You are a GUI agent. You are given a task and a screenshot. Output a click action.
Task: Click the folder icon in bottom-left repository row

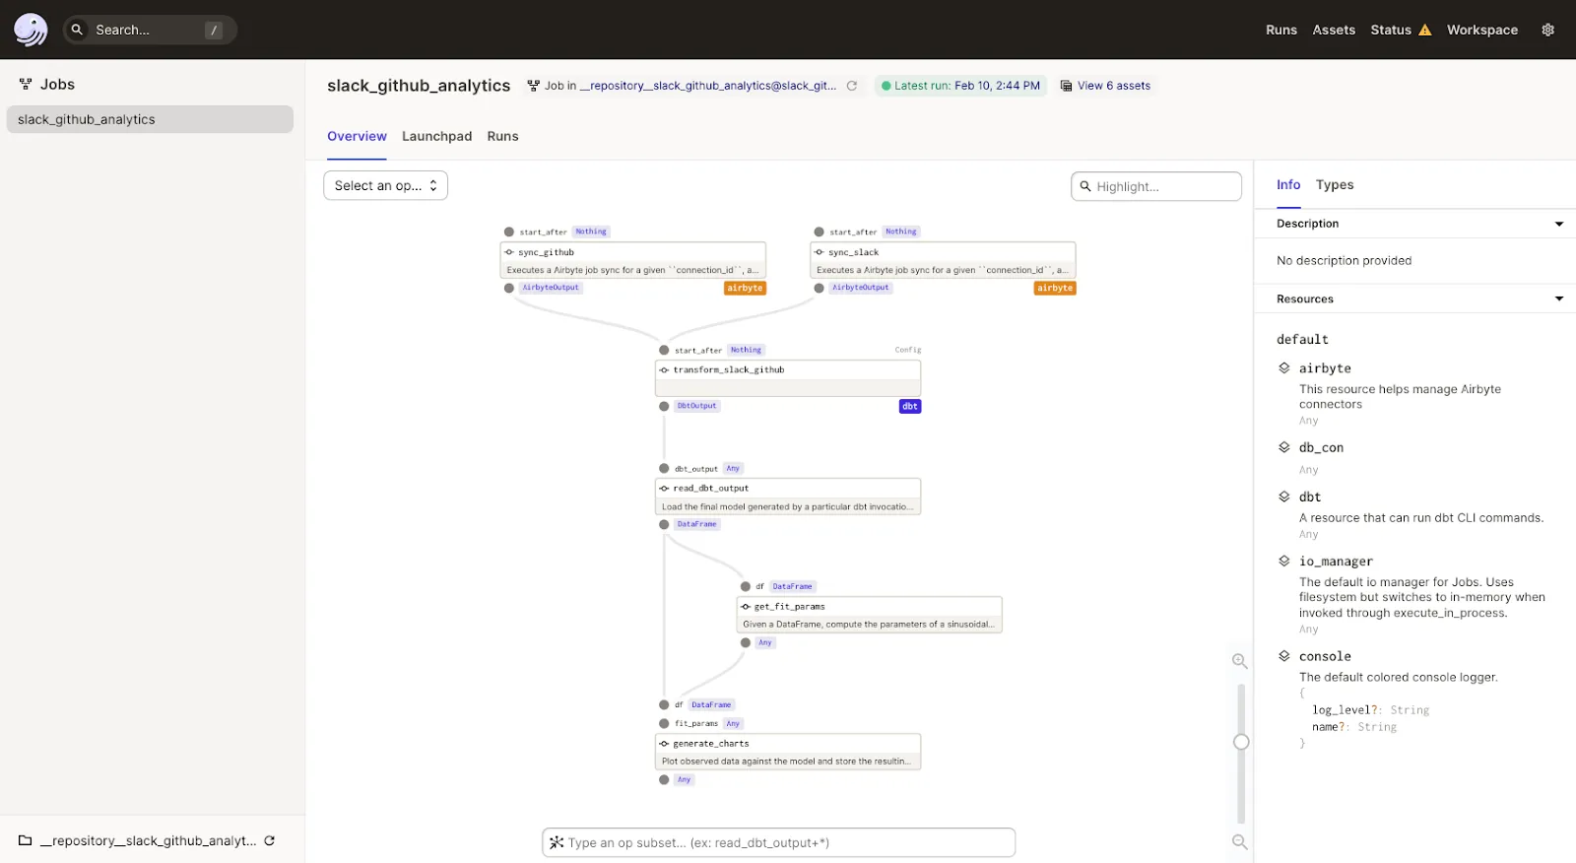click(26, 840)
